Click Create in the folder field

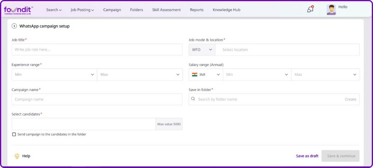tap(350, 99)
